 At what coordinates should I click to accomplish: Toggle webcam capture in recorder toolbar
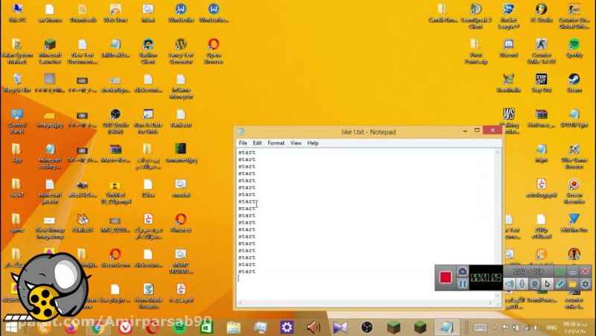535,285
